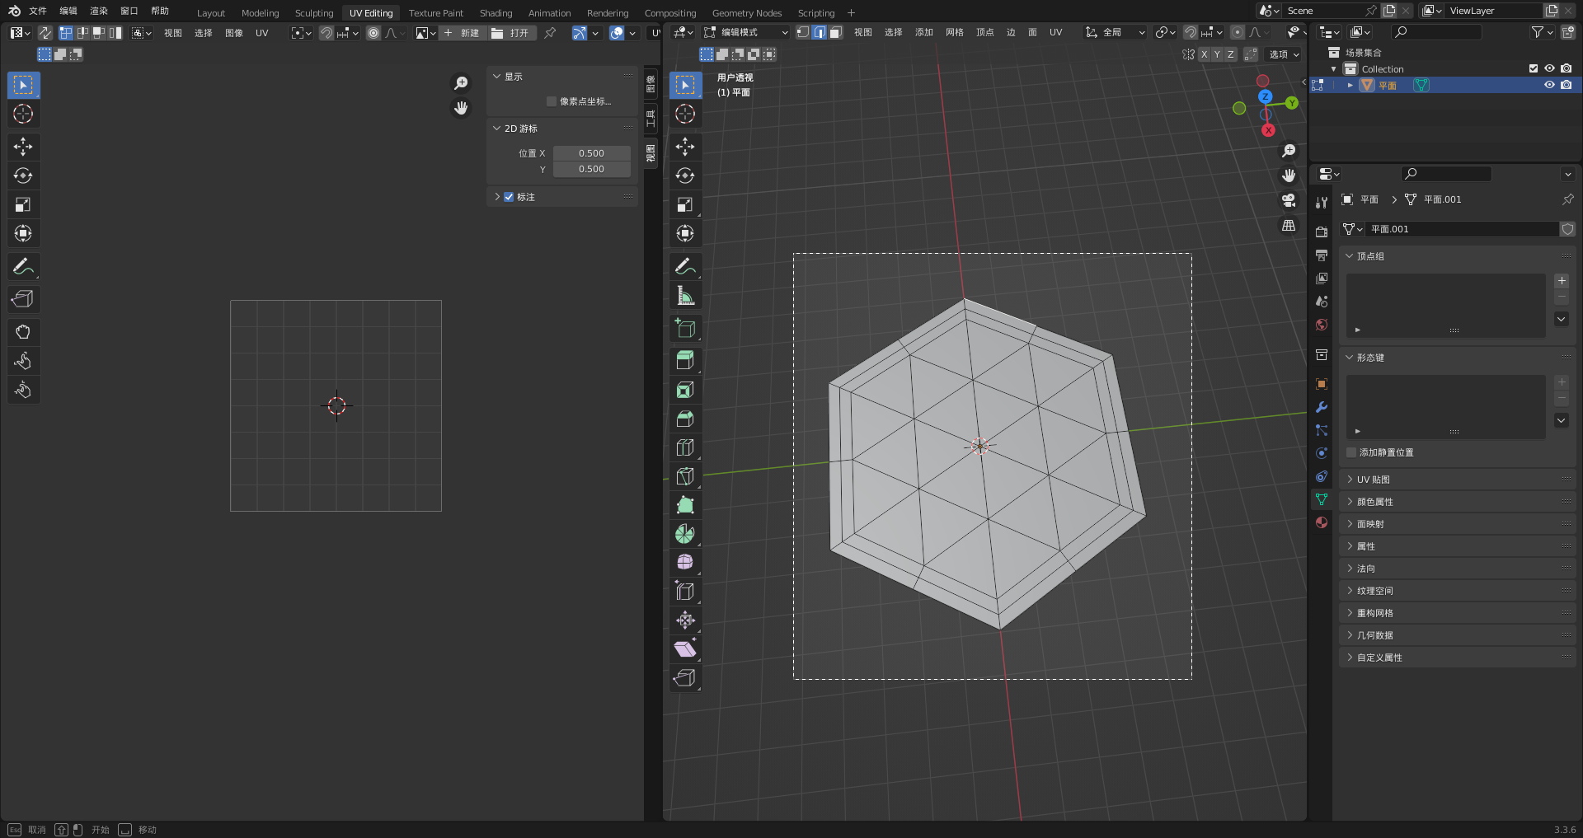Enable 添加静置位置 checkbox

(1351, 452)
